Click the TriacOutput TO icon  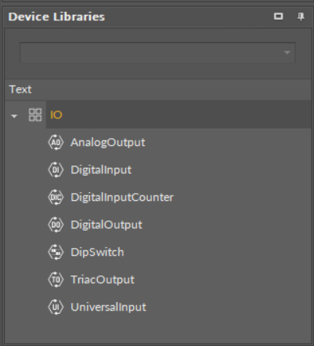click(x=56, y=279)
